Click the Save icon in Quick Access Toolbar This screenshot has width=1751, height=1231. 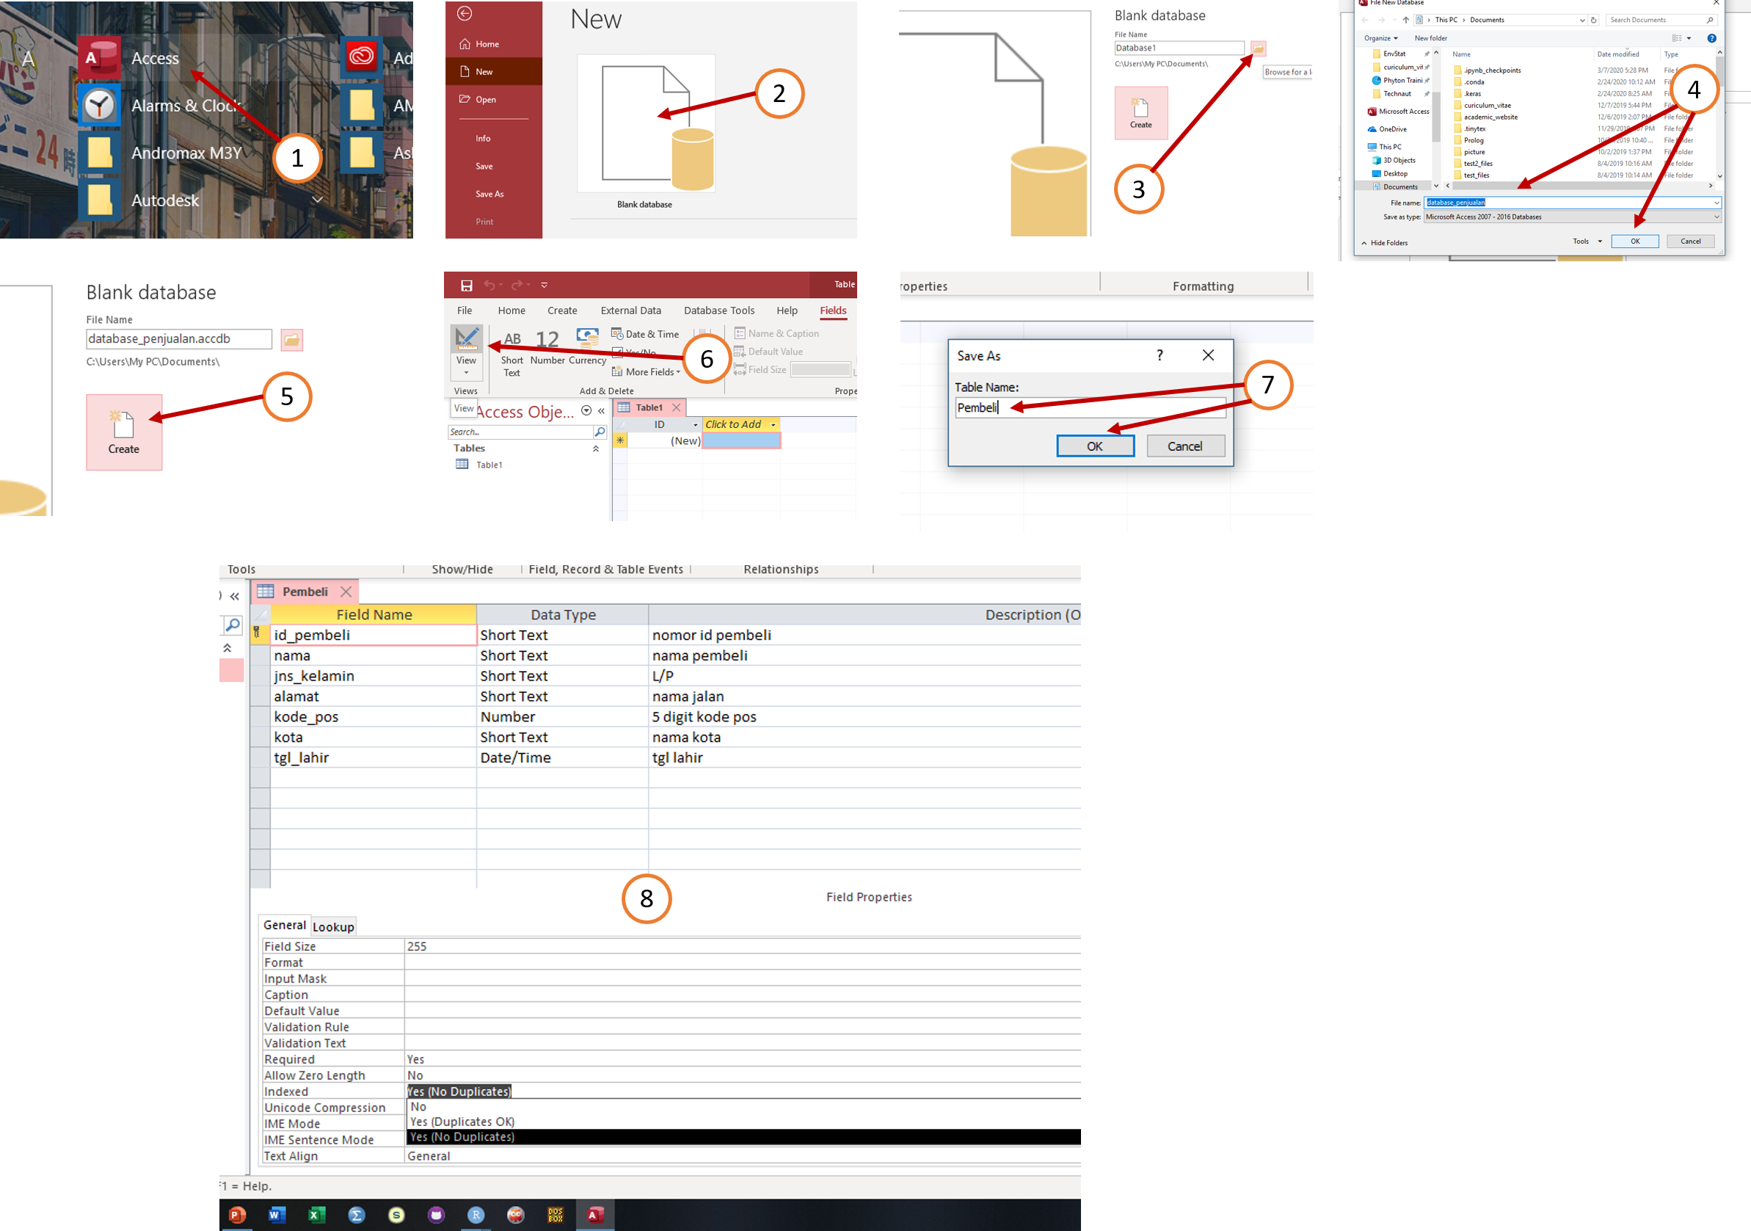[x=466, y=286]
